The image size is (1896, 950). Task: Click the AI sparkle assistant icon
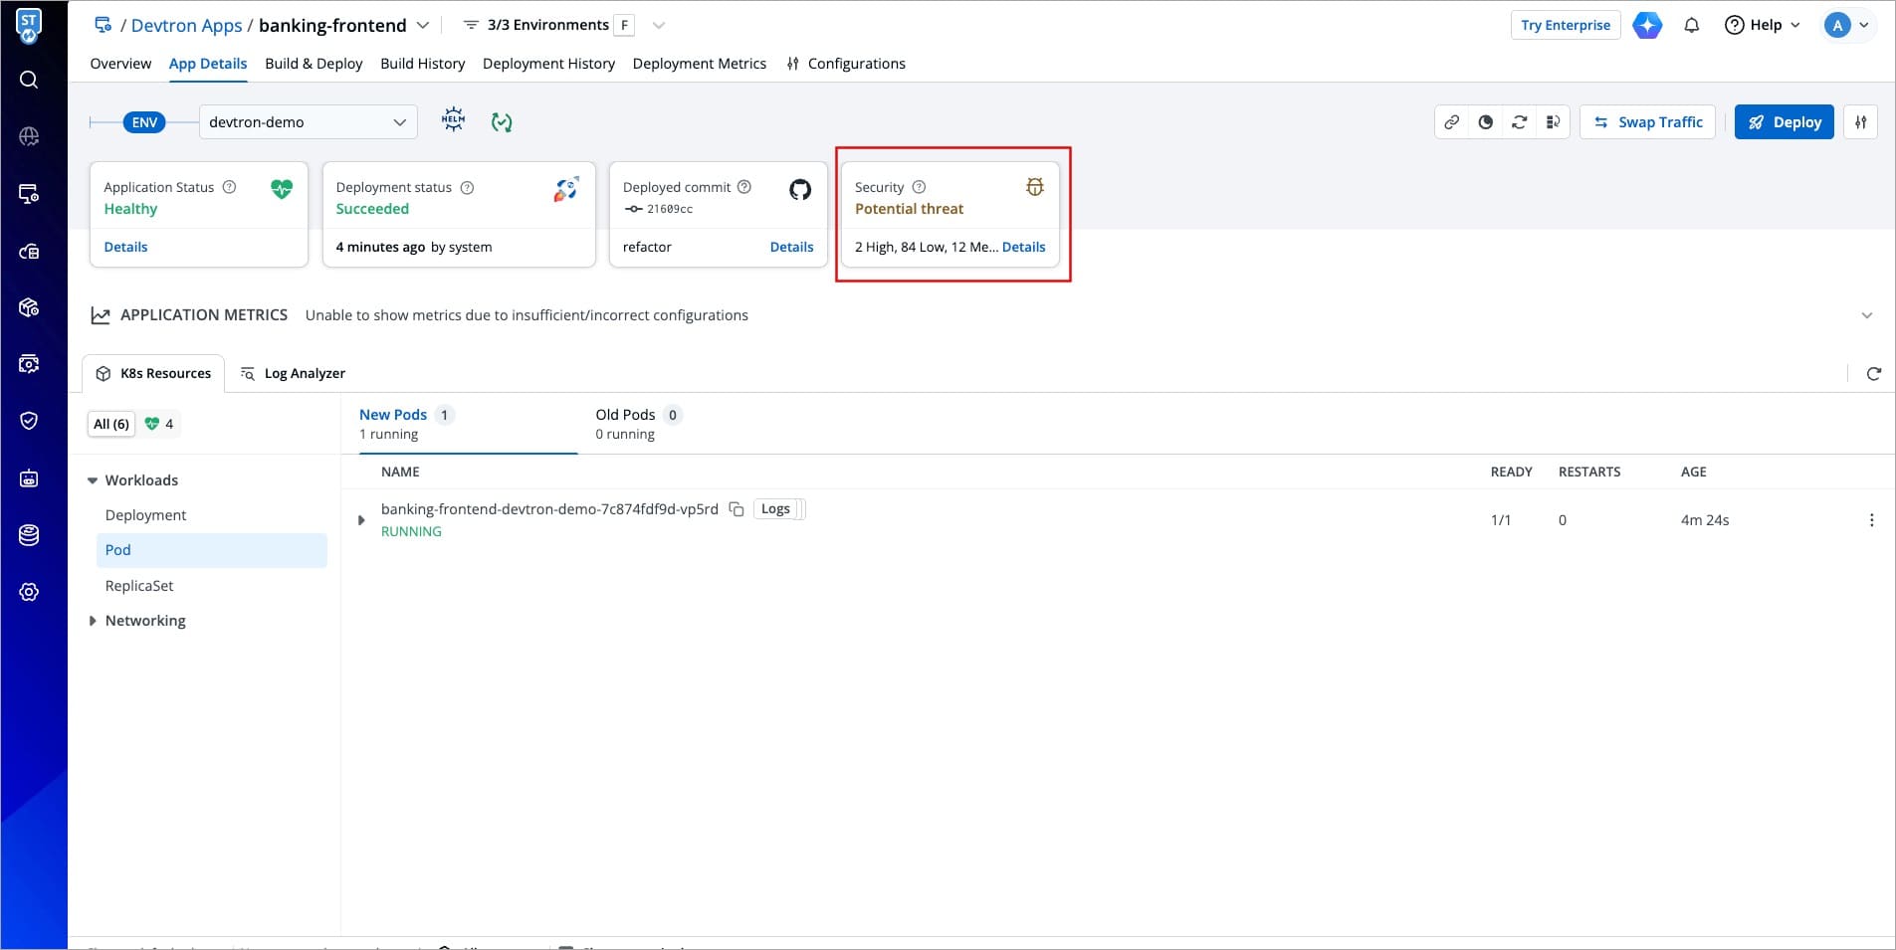1647,25
